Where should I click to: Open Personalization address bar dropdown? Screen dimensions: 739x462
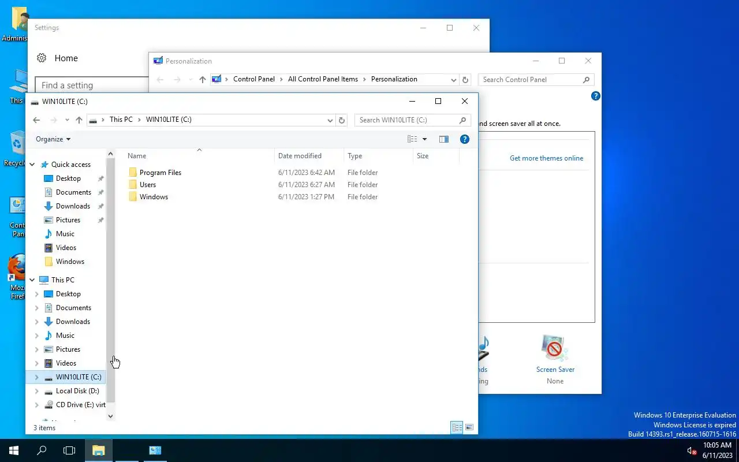pos(454,80)
